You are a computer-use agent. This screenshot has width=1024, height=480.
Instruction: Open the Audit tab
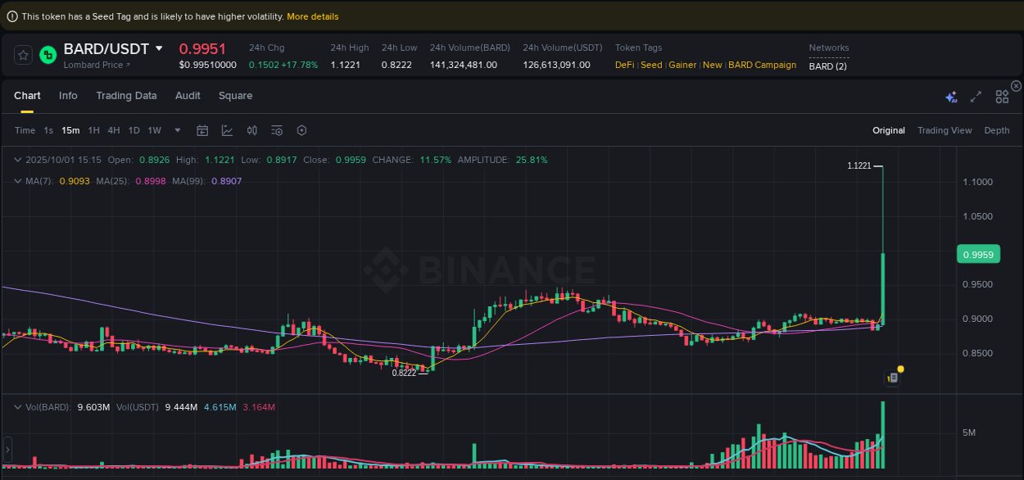point(188,96)
